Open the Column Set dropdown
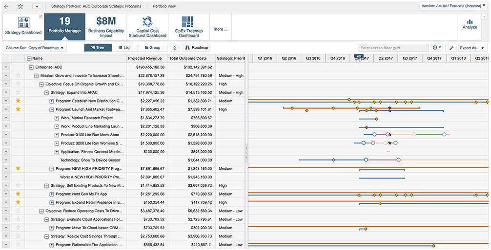491x250 pixels. pyautogui.click(x=35, y=48)
